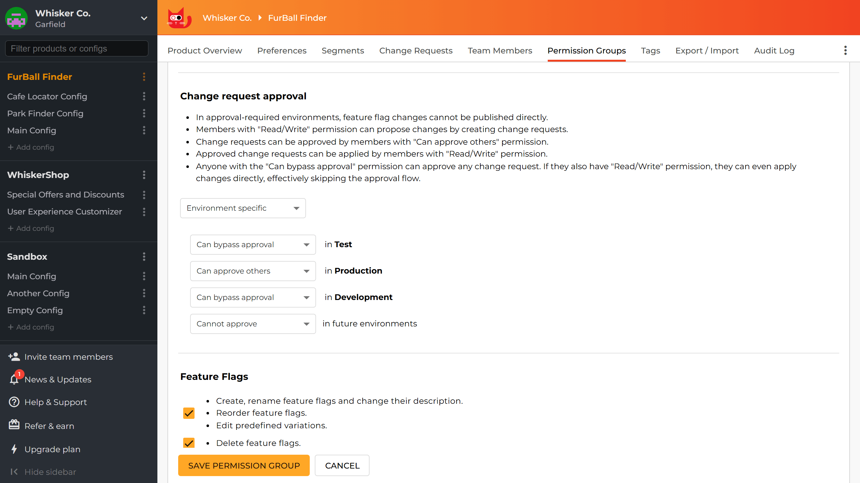Click the CANCEL button
The width and height of the screenshot is (860, 483).
342,465
